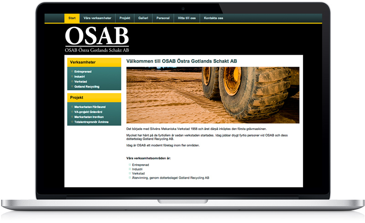Click Industri in the body bullet list

click(x=137, y=169)
